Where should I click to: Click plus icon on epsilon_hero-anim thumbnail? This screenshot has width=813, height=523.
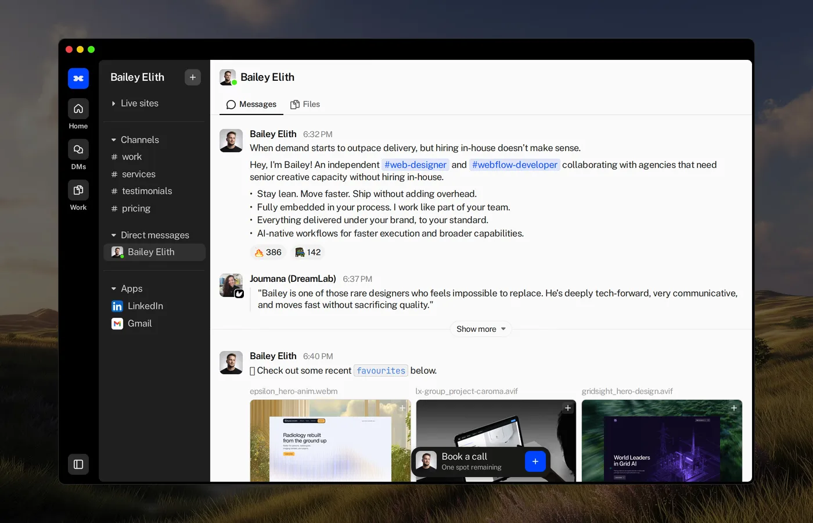[x=402, y=408]
